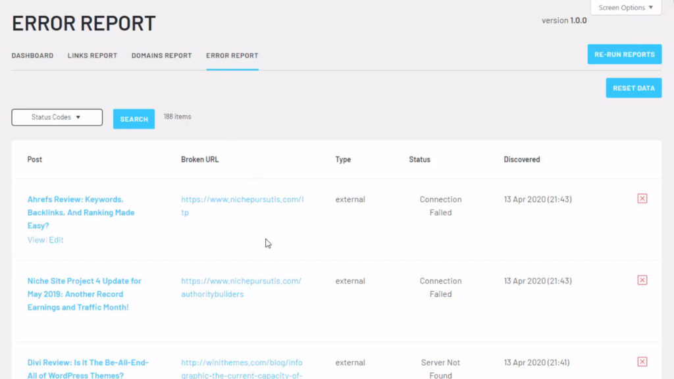Image resolution: width=674 pixels, height=379 pixels.
Task: Open broken URL nichepursutis.com/ltp
Action: tap(242, 206)
